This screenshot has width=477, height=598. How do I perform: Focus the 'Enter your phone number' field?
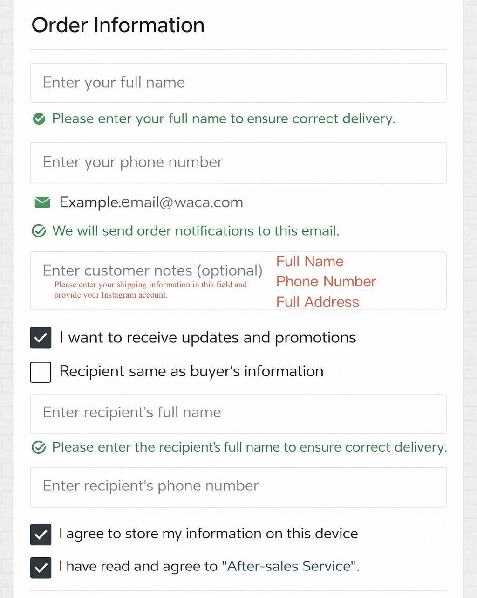238,163
